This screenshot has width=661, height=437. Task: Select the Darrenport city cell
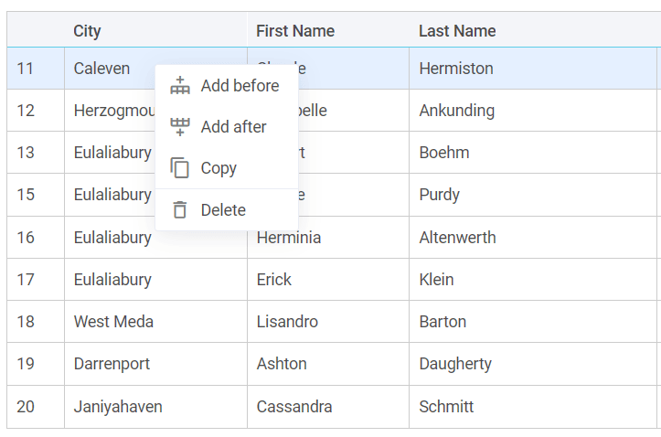[x=112, y=364]
